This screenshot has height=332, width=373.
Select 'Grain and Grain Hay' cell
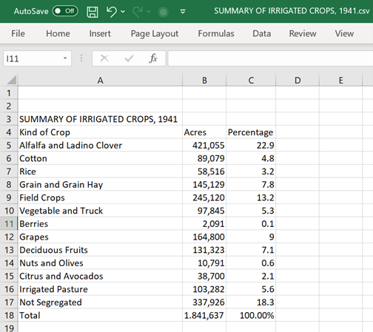100,185
